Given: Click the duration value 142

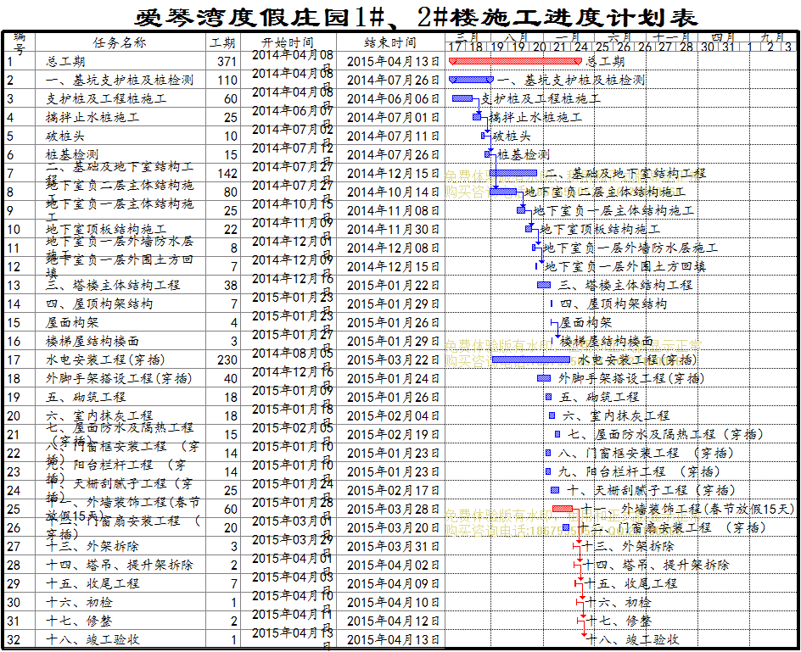Looking at the screenshot, I should 227,174.
